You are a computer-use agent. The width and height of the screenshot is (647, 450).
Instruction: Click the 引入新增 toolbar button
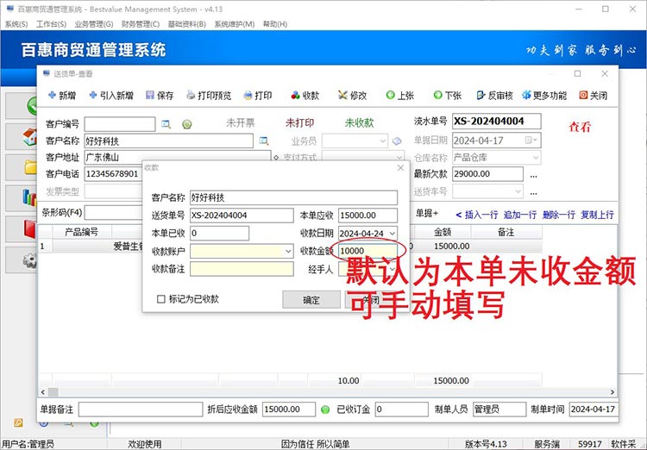pos(111,96)
